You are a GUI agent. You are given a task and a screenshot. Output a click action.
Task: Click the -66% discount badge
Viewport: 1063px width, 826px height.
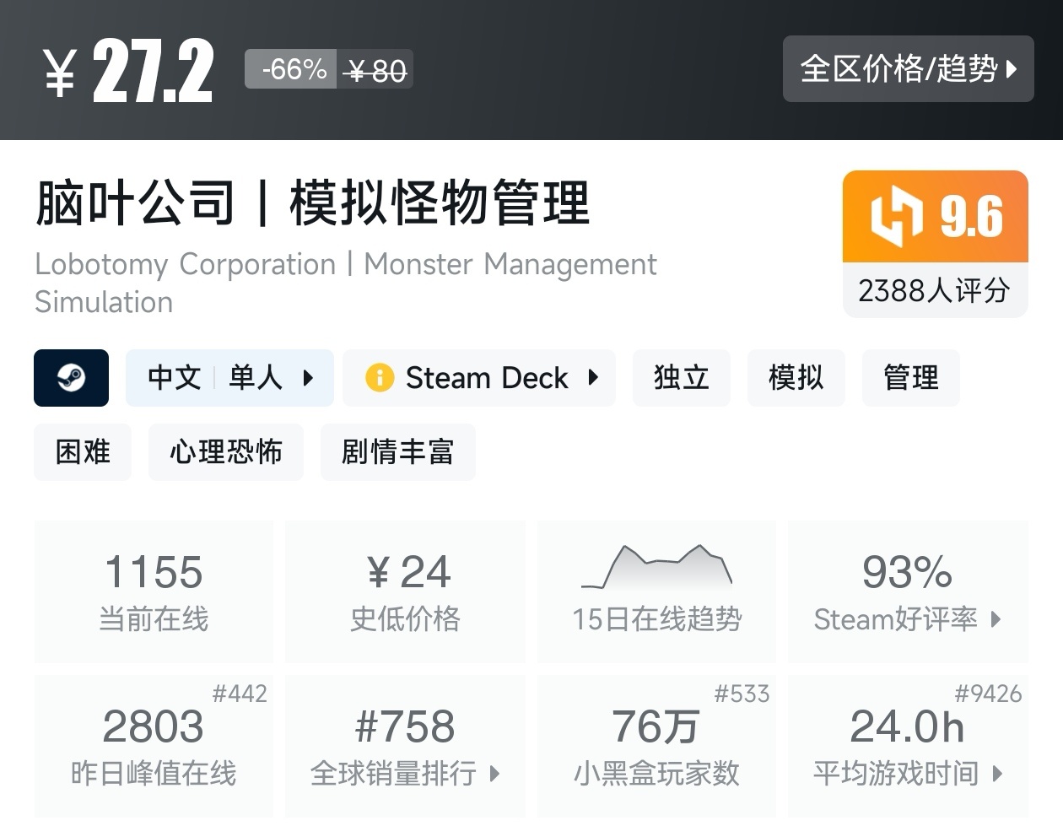tap(291, 69)
